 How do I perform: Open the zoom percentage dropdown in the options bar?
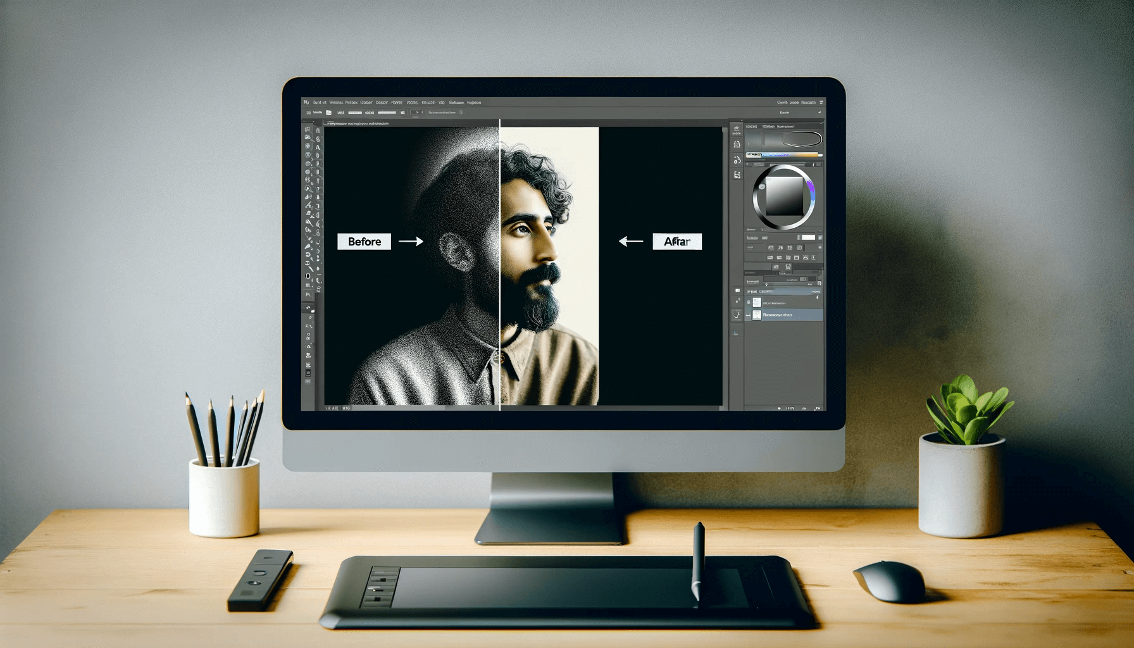coord(418,112)
